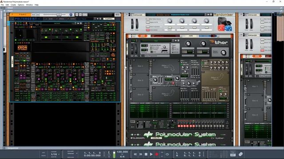284x159 pixels.
Task: Click the fourth knob on Randomiser panel
Action: point(206,21)
